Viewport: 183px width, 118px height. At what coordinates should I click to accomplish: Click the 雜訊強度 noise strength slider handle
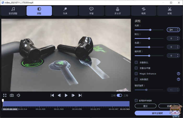146,90
